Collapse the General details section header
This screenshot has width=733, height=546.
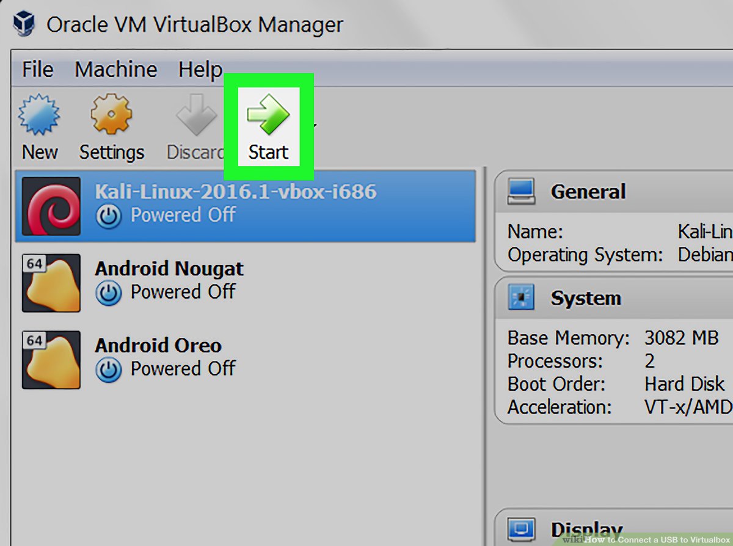pos(588,191)
